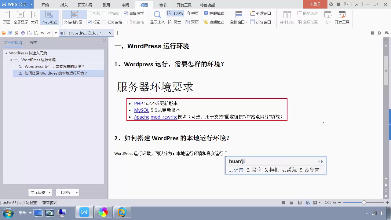Open the Review (审阅) tab
Viewport: 391px width, 220px height.
tap(125, 5)
